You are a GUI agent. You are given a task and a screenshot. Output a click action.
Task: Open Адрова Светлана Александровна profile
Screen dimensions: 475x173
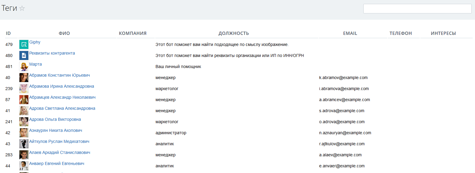(x=62, y=108)
